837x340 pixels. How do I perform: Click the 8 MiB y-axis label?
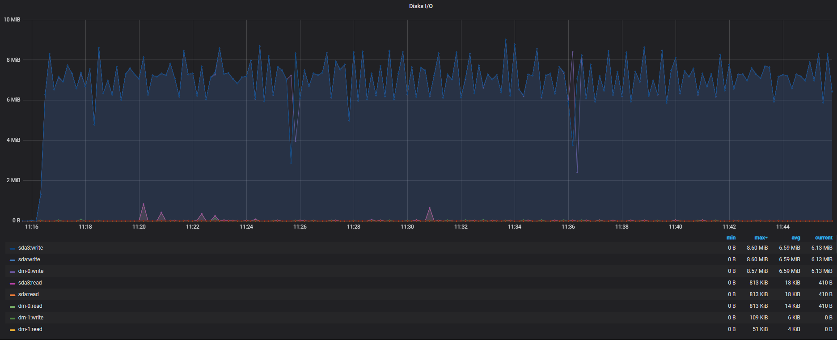(13, 60)
